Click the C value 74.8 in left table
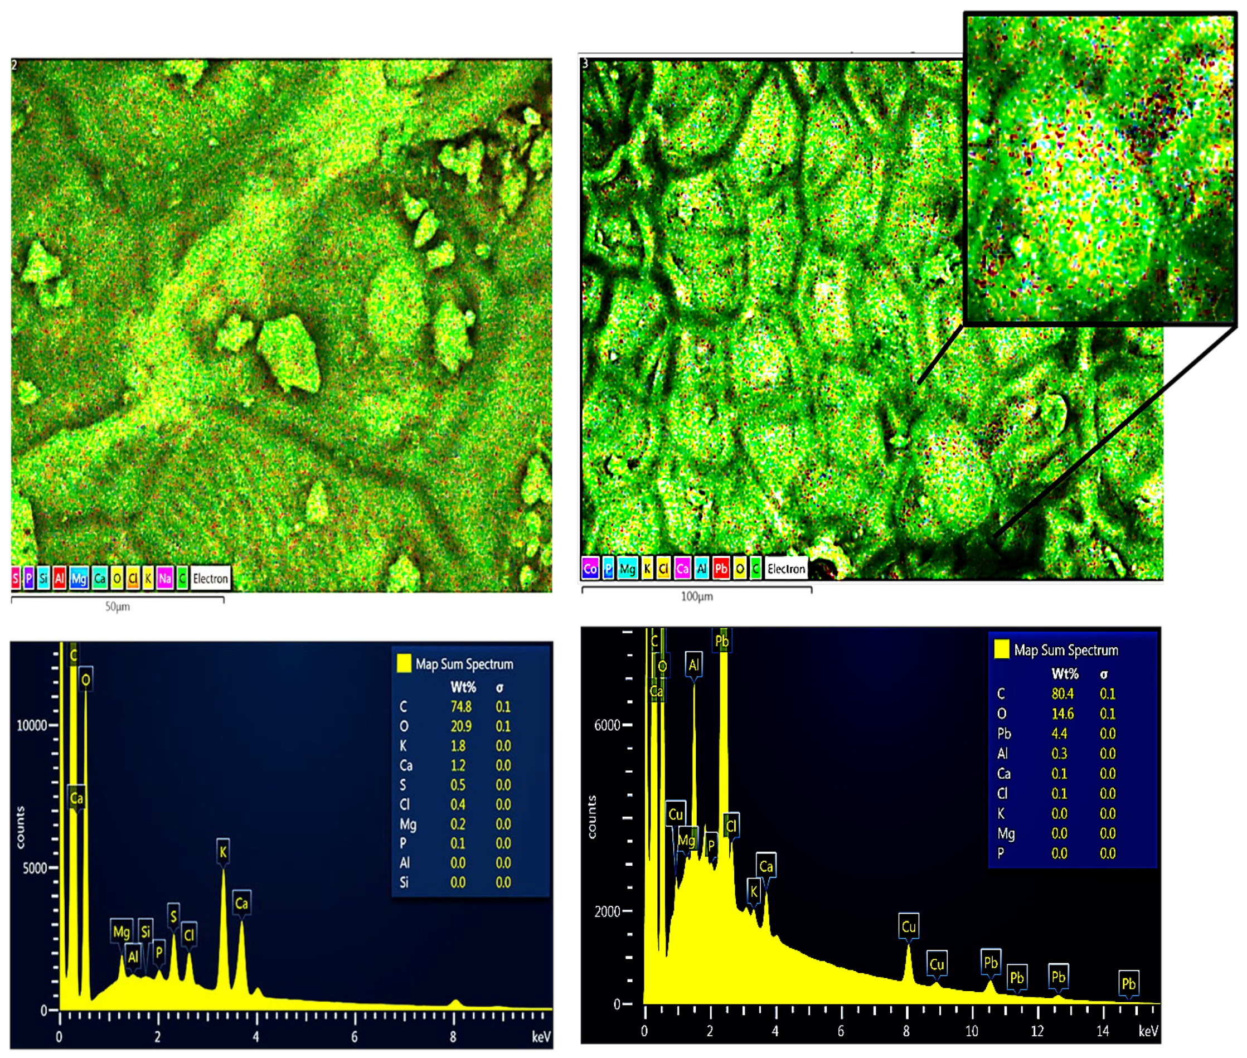 pyautogui.click(x=461, y=706)
